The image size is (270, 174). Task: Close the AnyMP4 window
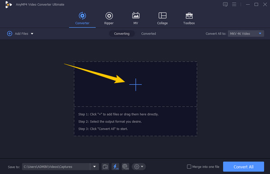pyautogui.click(x=265, y=4)
